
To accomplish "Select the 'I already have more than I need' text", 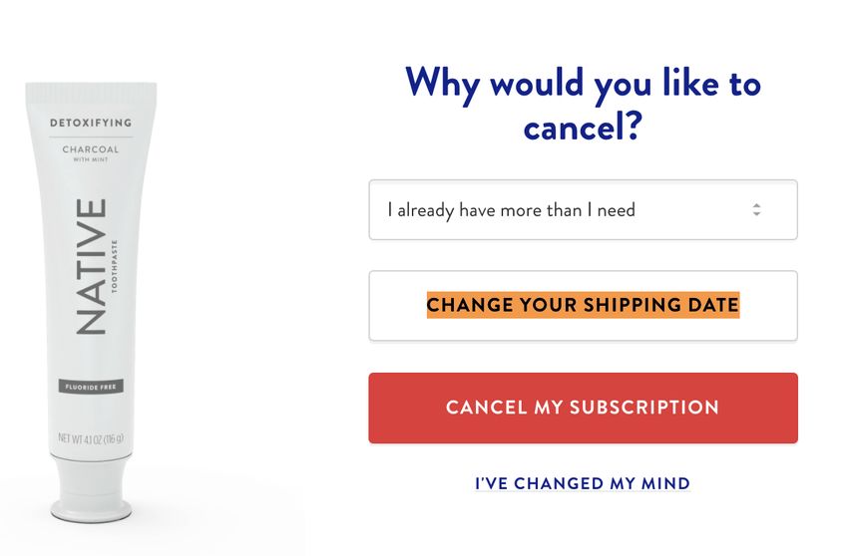I will 511,209.
